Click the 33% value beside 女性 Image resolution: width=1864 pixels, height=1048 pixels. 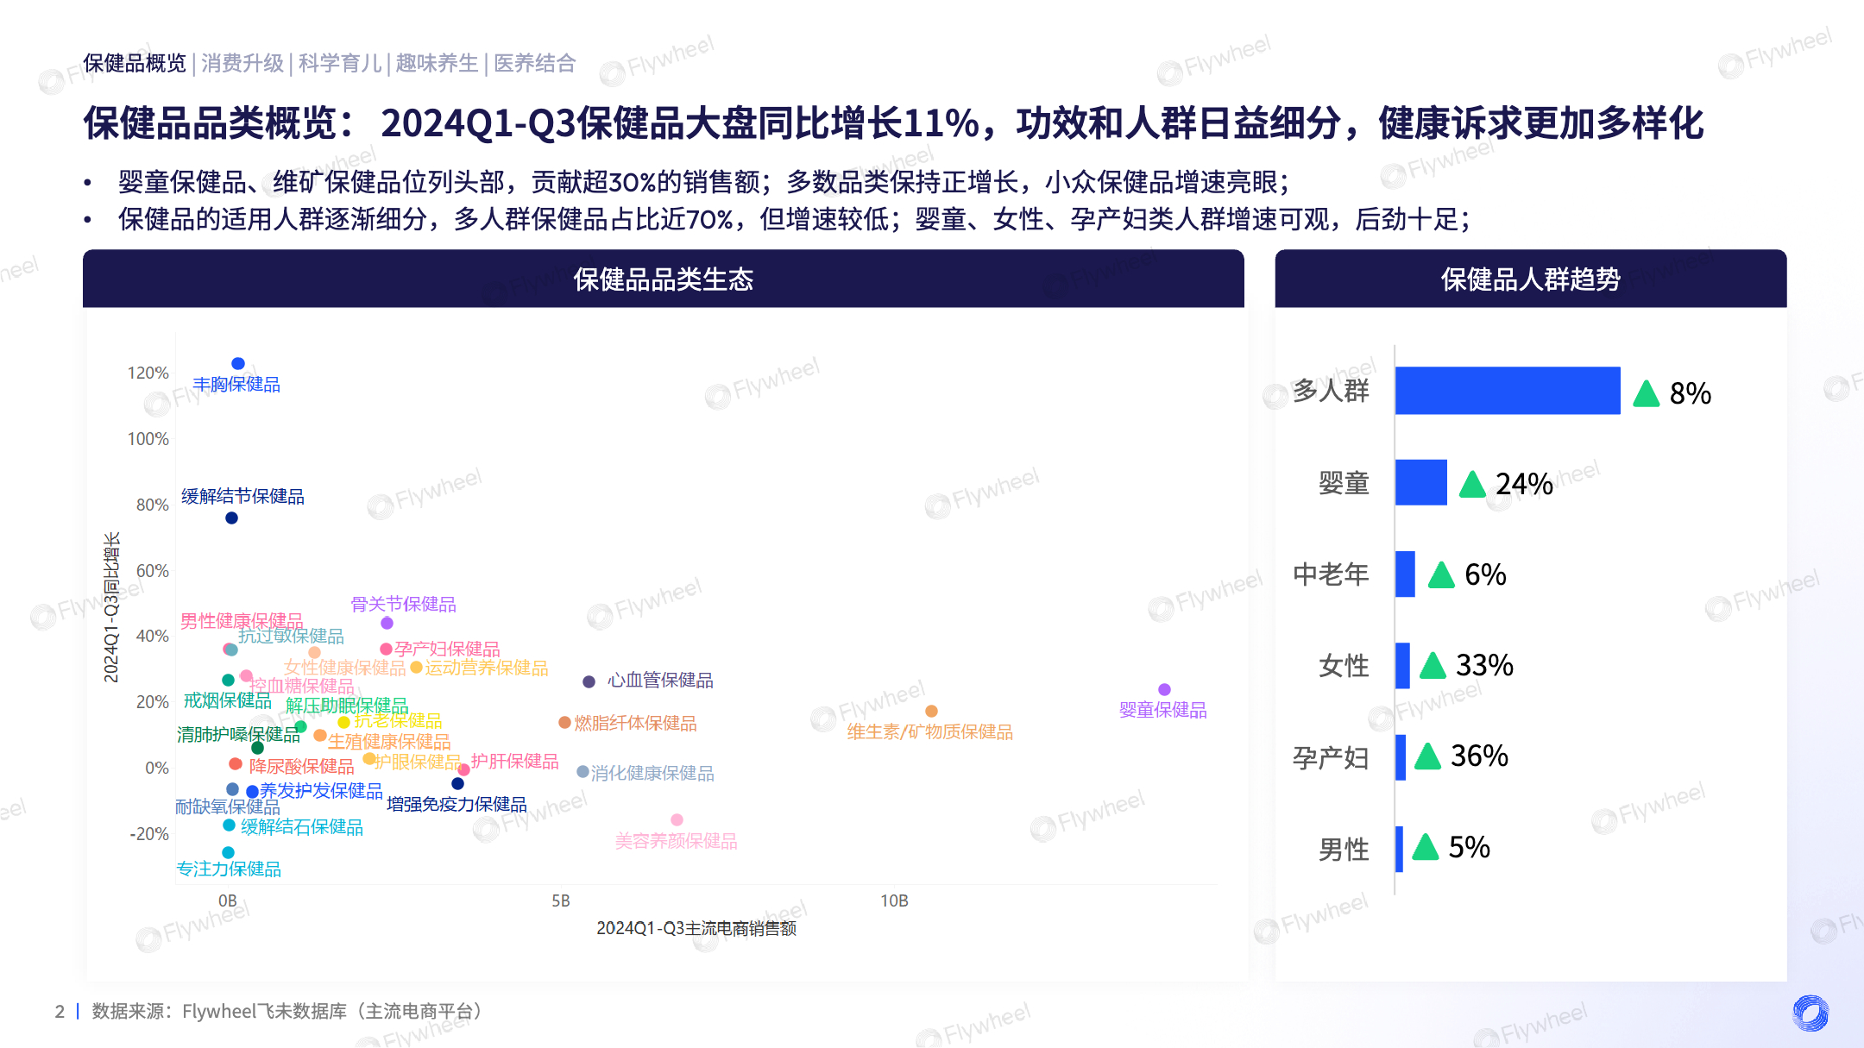tap(1484, 665)
